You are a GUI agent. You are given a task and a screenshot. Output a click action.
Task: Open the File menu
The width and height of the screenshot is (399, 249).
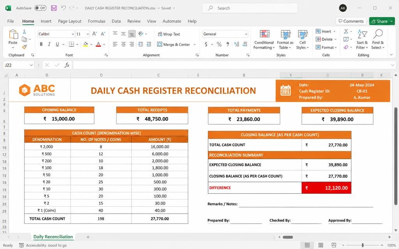click(x=11, y=21)
